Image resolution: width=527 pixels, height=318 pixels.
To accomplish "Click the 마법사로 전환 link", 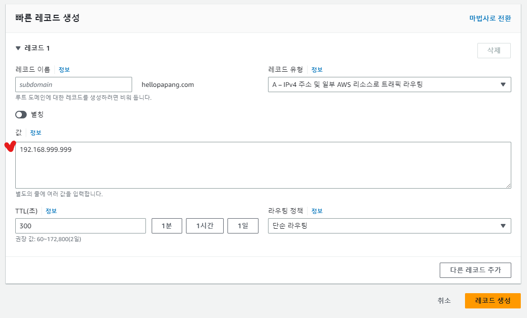I will pos(490,19).
